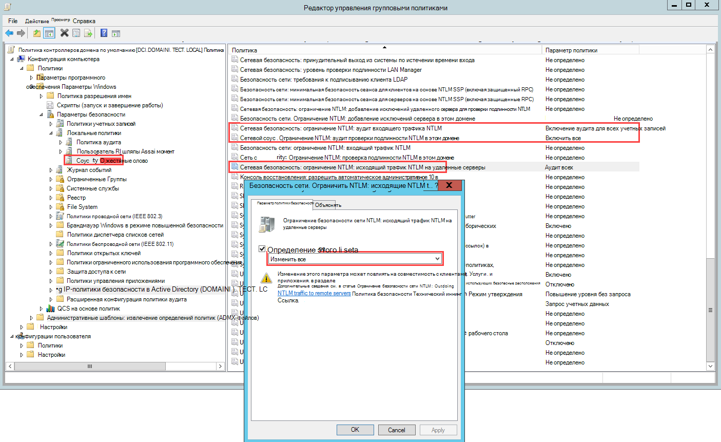
Task: Click the Export list toolbar icon
Action: pos(88,33)
